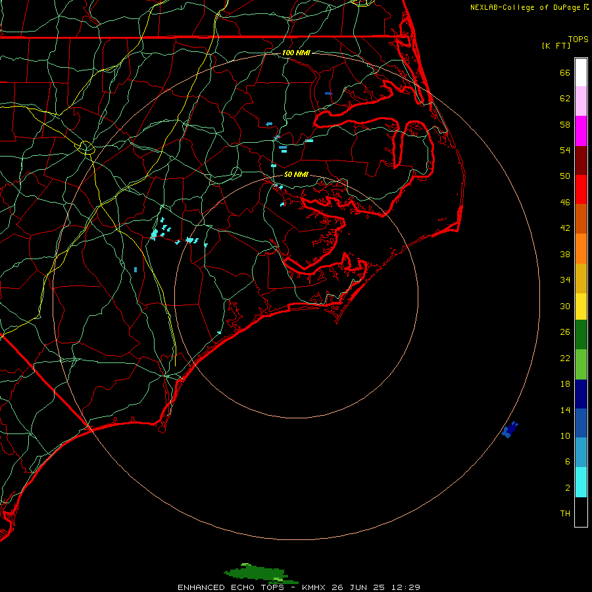
Task: Click the light pink legend swatch
Action: 581,101
